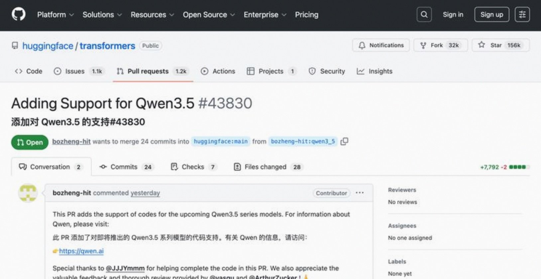Click Sign in
The width and height of the screenshot is (541, 279).
[x=453, y=15]
